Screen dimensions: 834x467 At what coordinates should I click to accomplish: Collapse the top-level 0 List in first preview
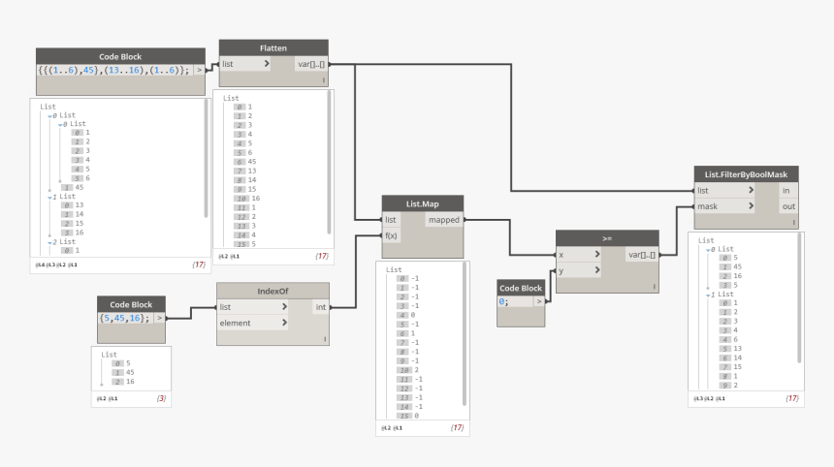point(51,115)
